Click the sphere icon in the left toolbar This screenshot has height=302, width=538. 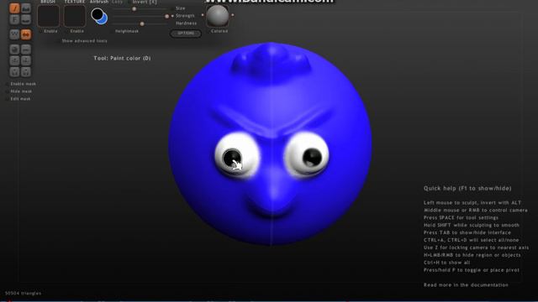14,49
